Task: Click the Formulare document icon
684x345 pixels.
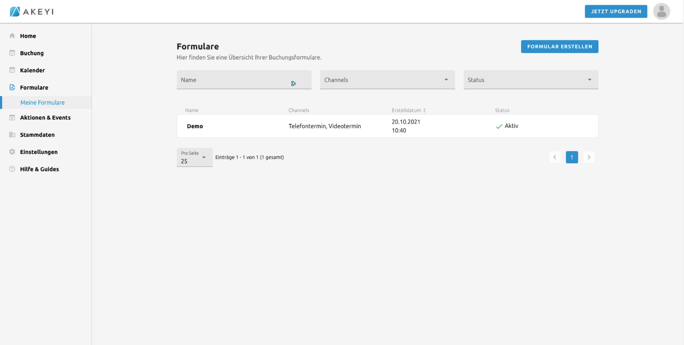Action: click(12, 87)
